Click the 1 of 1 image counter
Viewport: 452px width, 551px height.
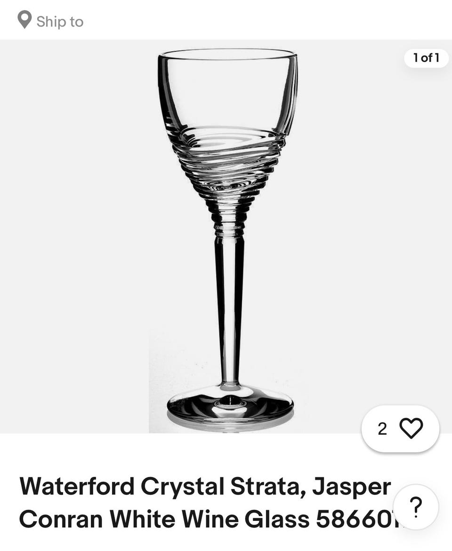coord(426,58)
